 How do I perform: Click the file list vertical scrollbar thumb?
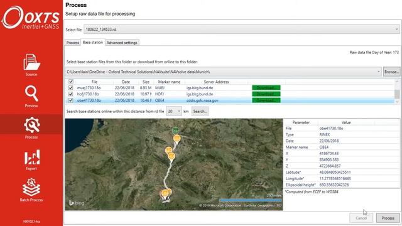pos(397,94)
